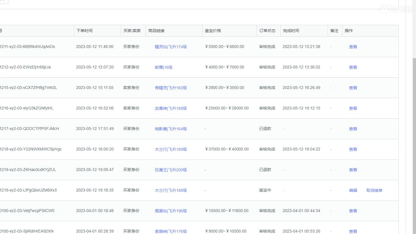Click the 完成时间 column header
The height and width of the screenshot is (234, 416).
[x=291, y=31]
